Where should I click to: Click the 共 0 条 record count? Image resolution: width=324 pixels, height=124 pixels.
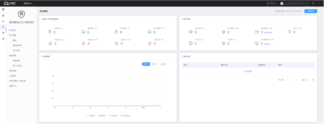(281, 80)
